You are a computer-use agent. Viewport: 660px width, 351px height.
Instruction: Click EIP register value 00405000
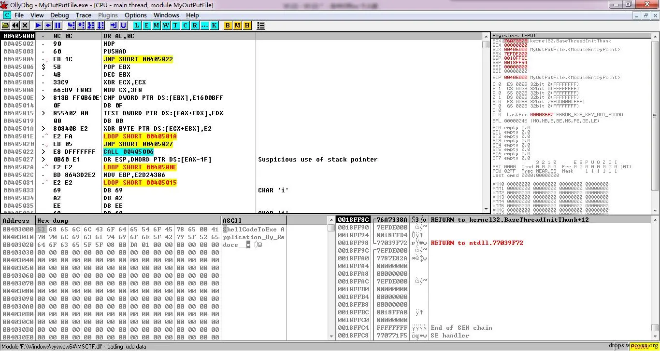(x=516, y=78)
